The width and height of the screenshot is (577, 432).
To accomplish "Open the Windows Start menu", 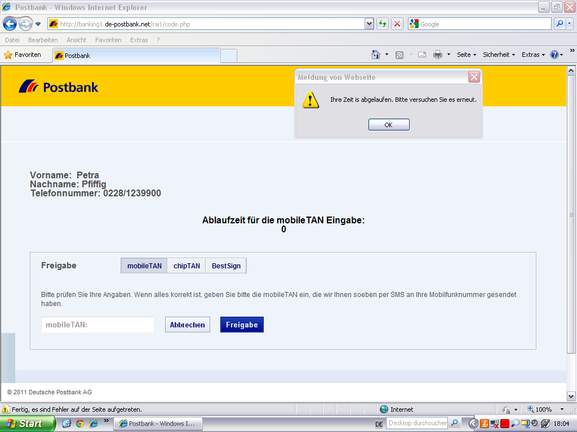I will pos(27,424).
